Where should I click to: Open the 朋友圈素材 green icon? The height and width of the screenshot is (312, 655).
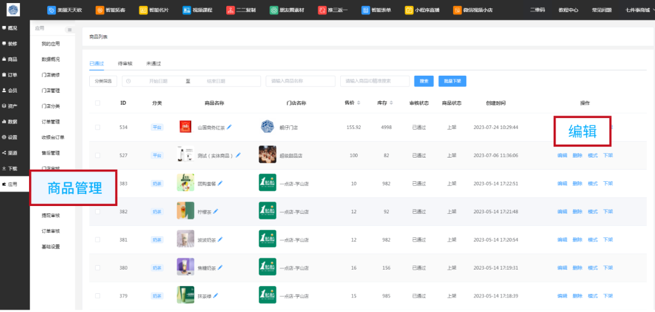274,10
